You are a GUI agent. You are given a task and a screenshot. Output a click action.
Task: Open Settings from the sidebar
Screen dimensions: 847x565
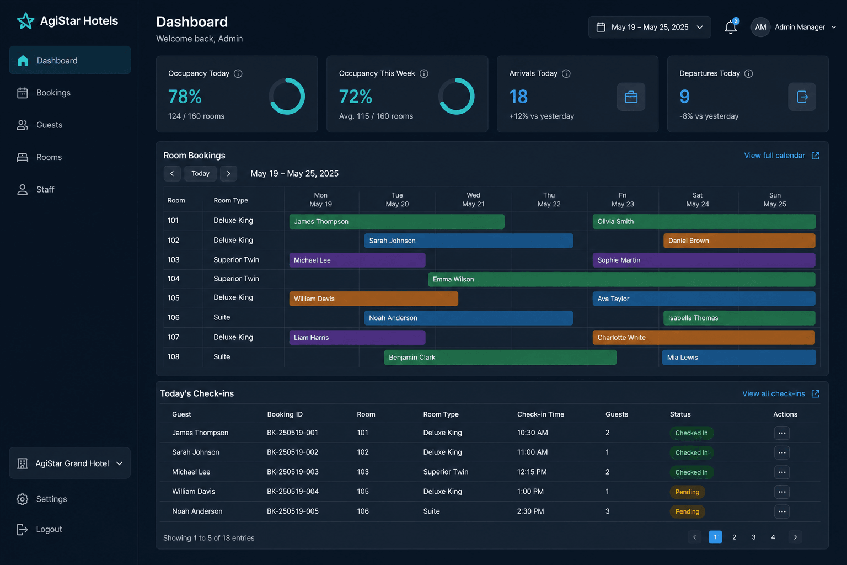(42, 499)
